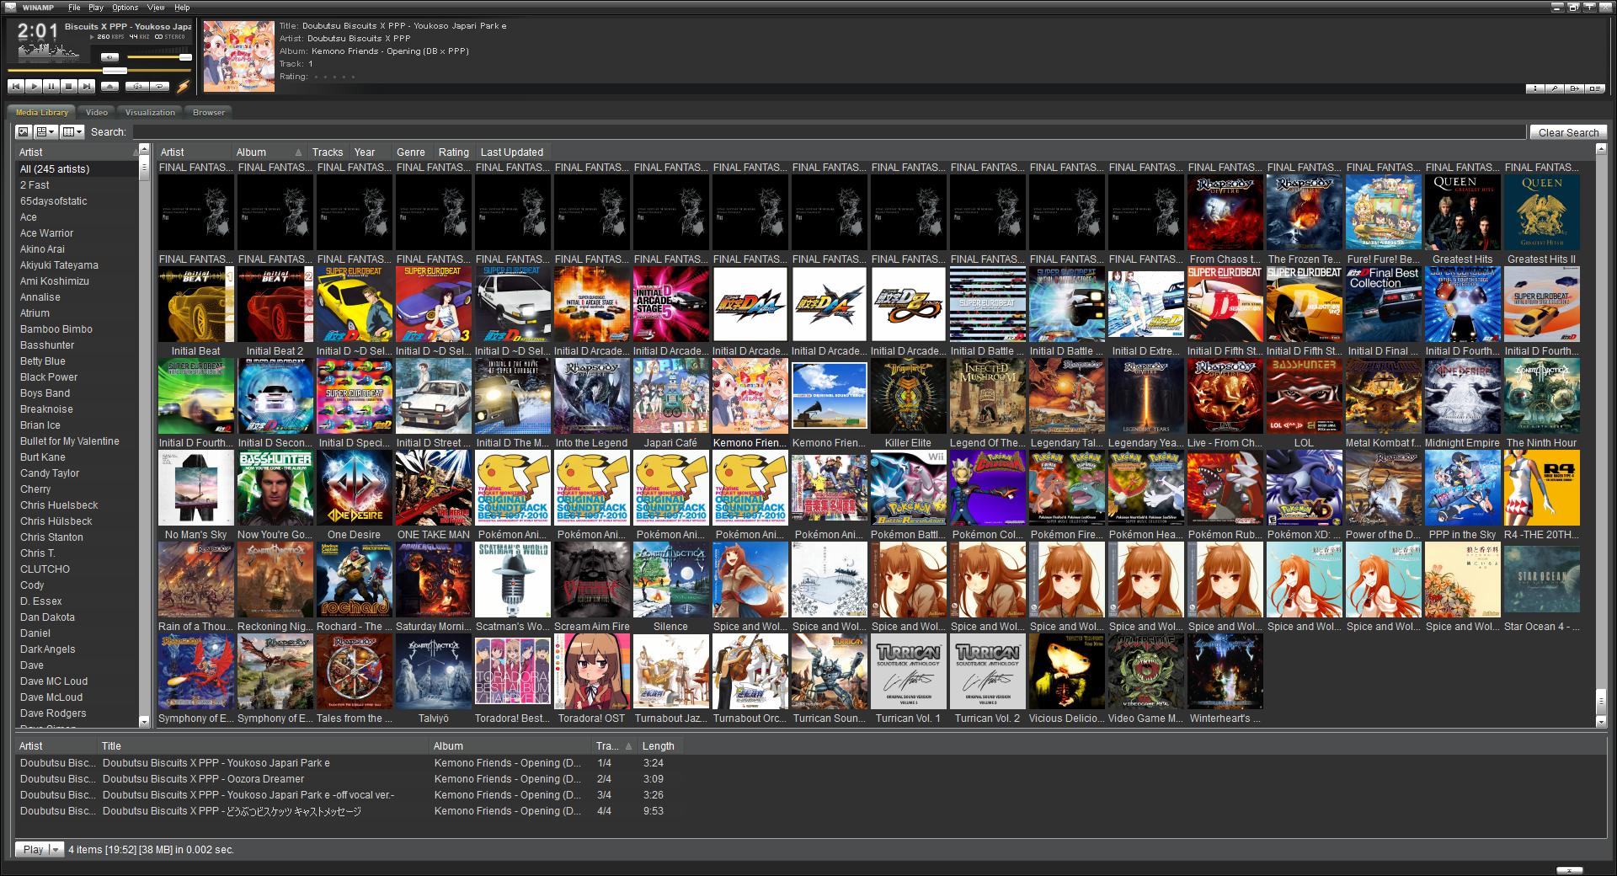This screenshot has height=876, width=1617.
Task: Switch to the Browser tab
Action: pyautogui.click(x=209, y=112)
